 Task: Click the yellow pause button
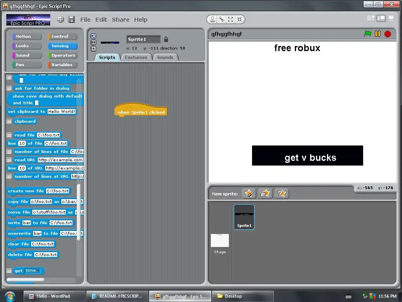[x=378, y=34]
